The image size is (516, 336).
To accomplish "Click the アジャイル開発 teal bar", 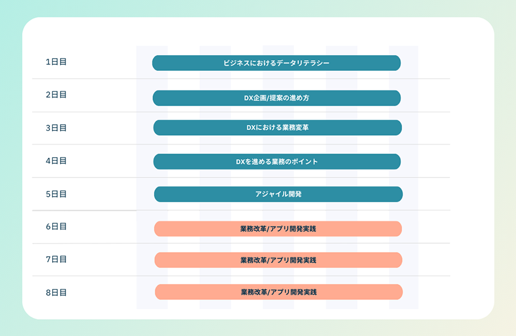I will click(x=278, y=194).
